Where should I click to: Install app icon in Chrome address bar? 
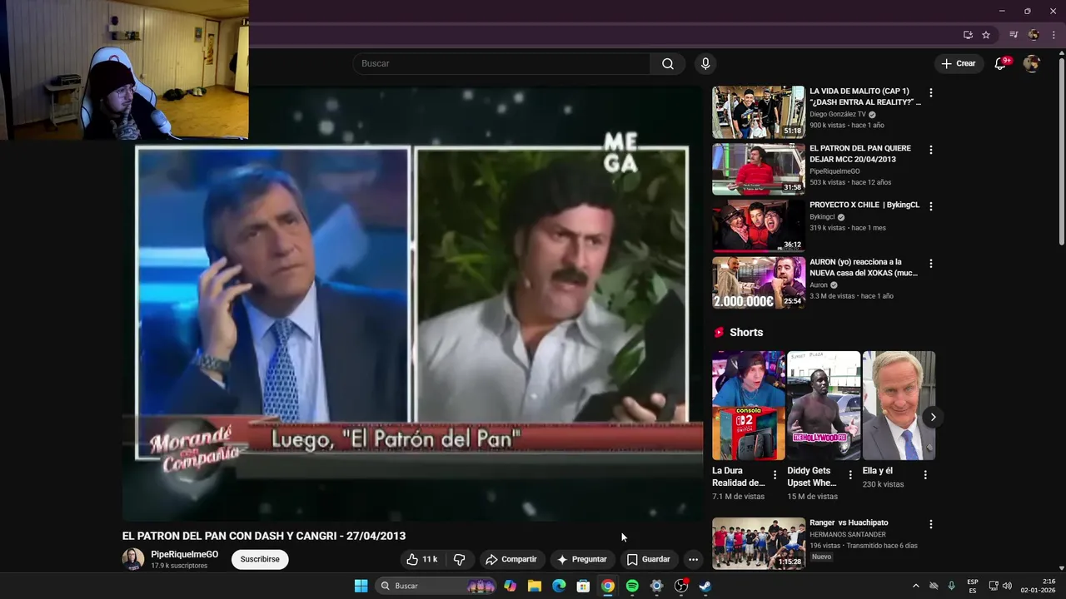coord(968,35)
